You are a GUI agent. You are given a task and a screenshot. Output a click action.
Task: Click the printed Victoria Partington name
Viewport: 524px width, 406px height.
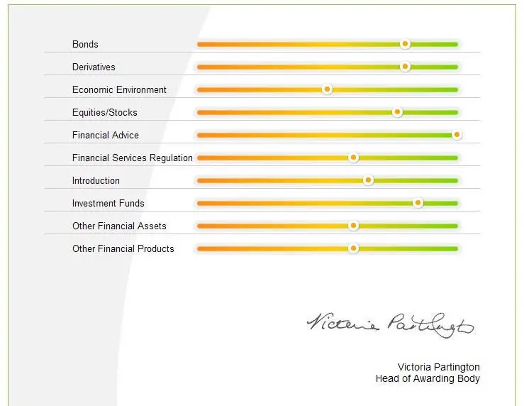click(439, 367)
